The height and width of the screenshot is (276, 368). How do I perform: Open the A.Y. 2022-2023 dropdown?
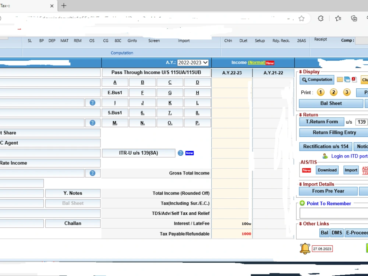[x=193, y=63]
